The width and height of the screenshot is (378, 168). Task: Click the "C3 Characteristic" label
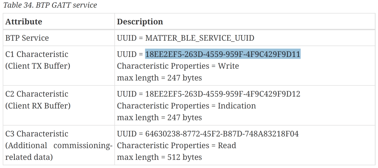click(x=37, y=134)
